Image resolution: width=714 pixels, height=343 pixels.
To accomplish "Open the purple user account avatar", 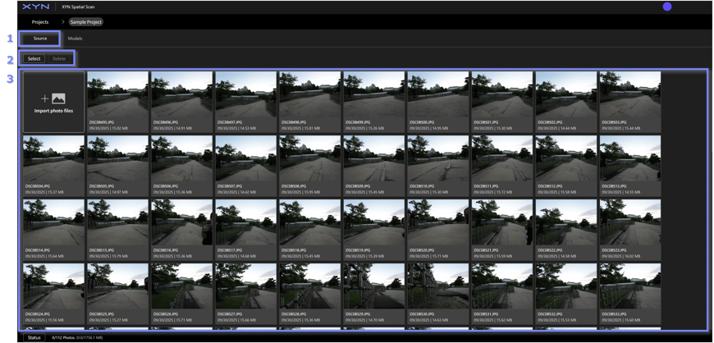I will click(667, 7).
